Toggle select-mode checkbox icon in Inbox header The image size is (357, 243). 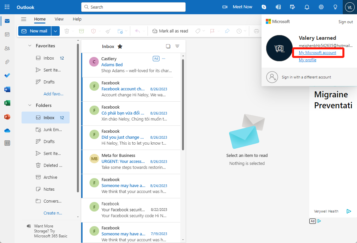point(168,46)
